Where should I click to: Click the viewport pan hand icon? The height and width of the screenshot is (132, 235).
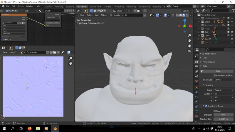189,41
